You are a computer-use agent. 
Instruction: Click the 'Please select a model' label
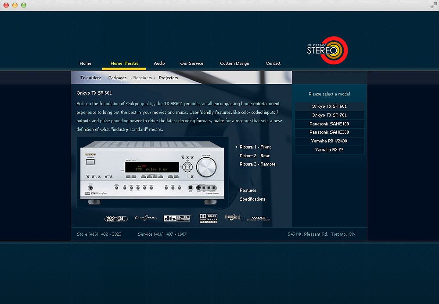tap(329, 94)
